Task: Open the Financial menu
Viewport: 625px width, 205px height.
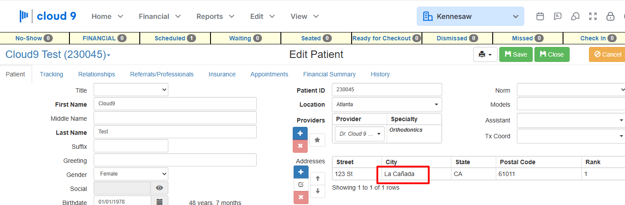Action: [x=160, y=16]
